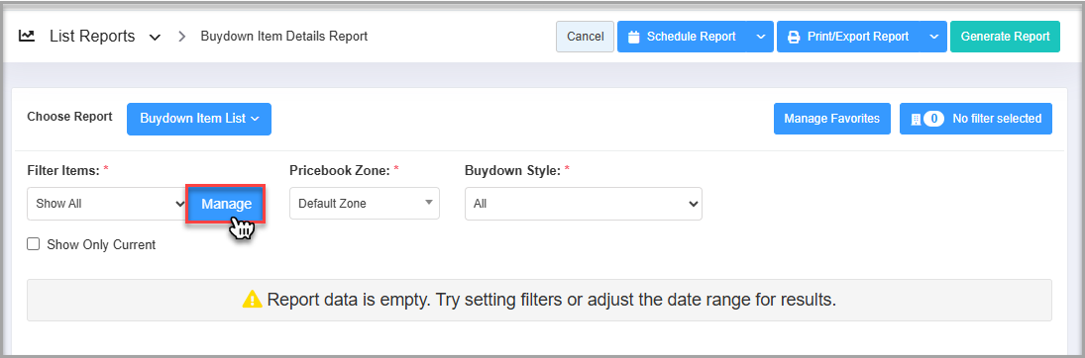Viewport: 1085px width, 358px height.
Task: Click the Manage button beside Filter Items
Action: click(226, 204)
